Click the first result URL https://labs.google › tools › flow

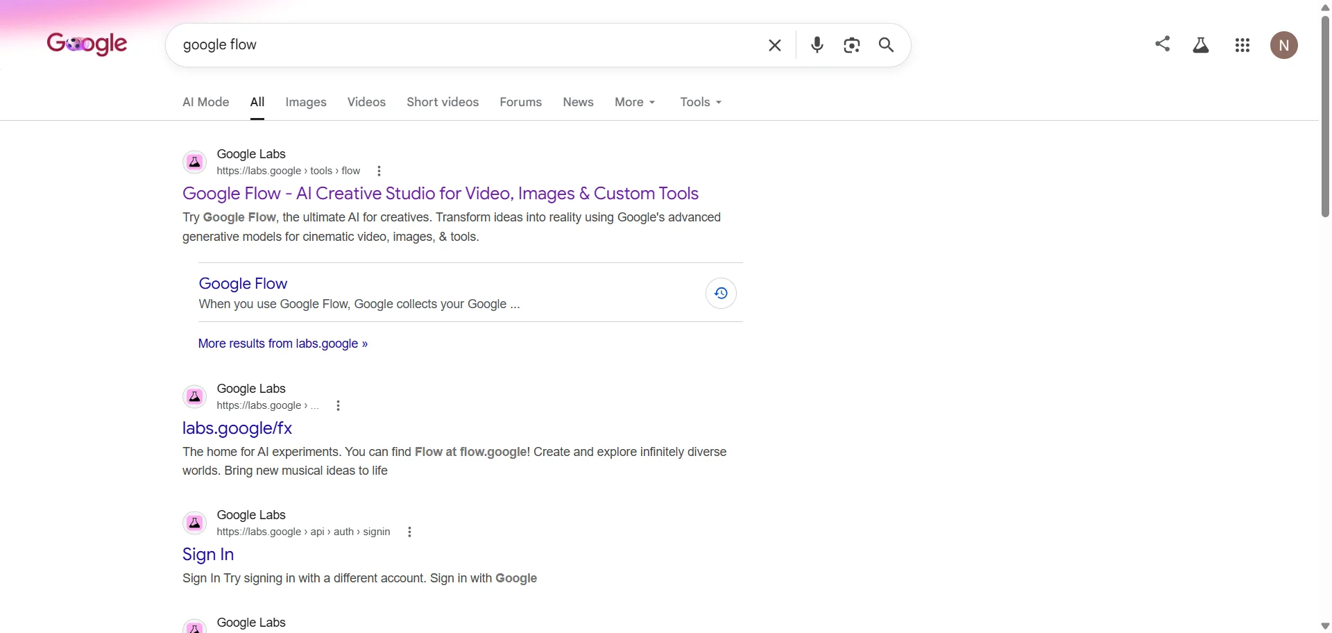point(289,171)
